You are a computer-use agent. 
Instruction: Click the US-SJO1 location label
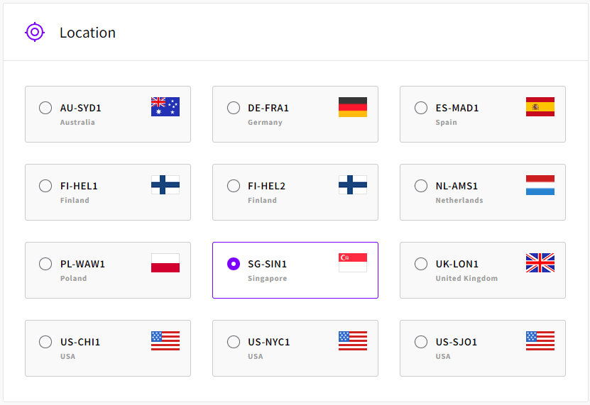tap(457, 342)
